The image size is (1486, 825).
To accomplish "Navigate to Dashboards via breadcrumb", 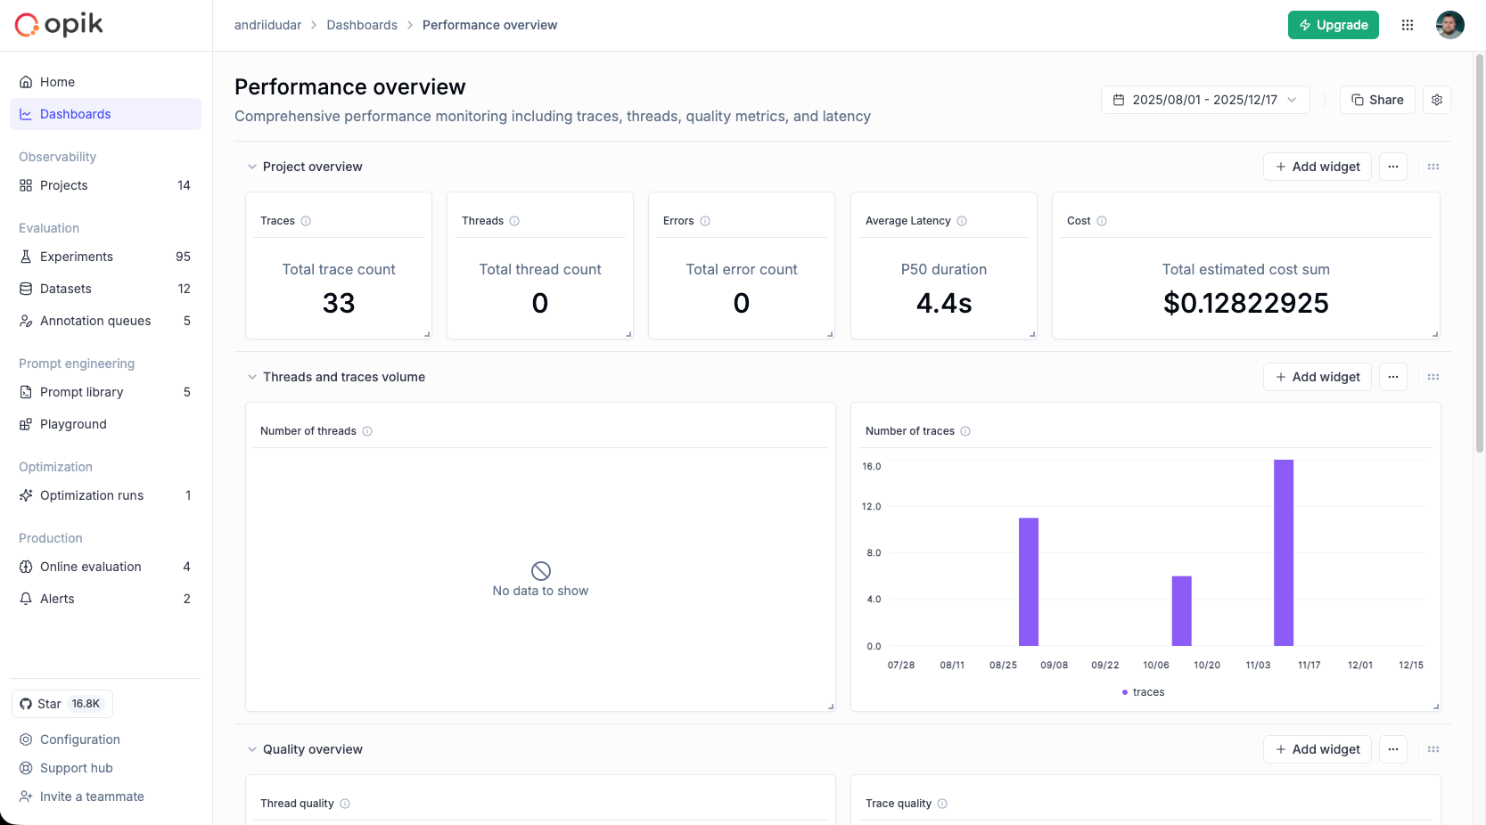I will pos(362,25).
